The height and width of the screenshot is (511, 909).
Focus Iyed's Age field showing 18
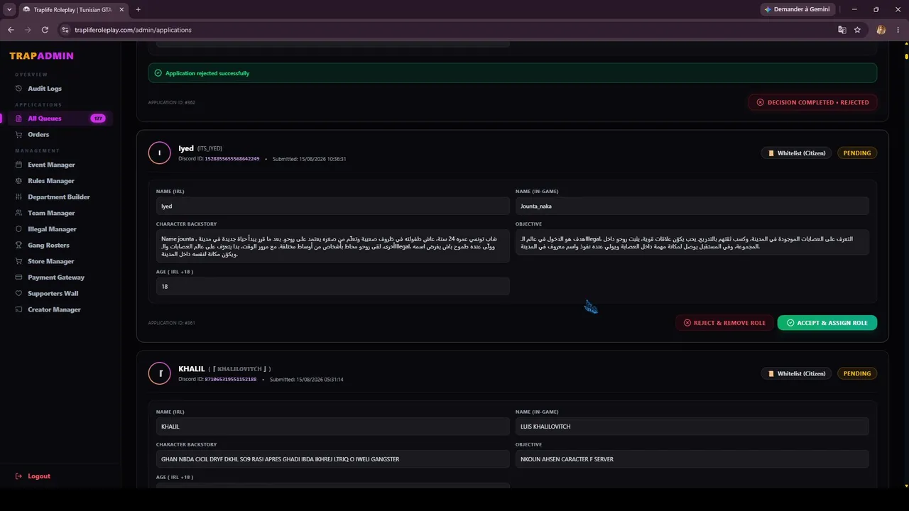[x=333, y=287]
